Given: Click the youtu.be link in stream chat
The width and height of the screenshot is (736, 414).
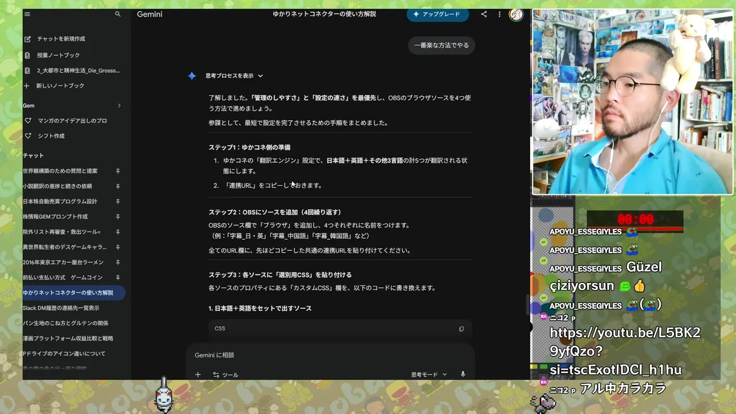Looking at the screenshot, I should tap(624, 351).
